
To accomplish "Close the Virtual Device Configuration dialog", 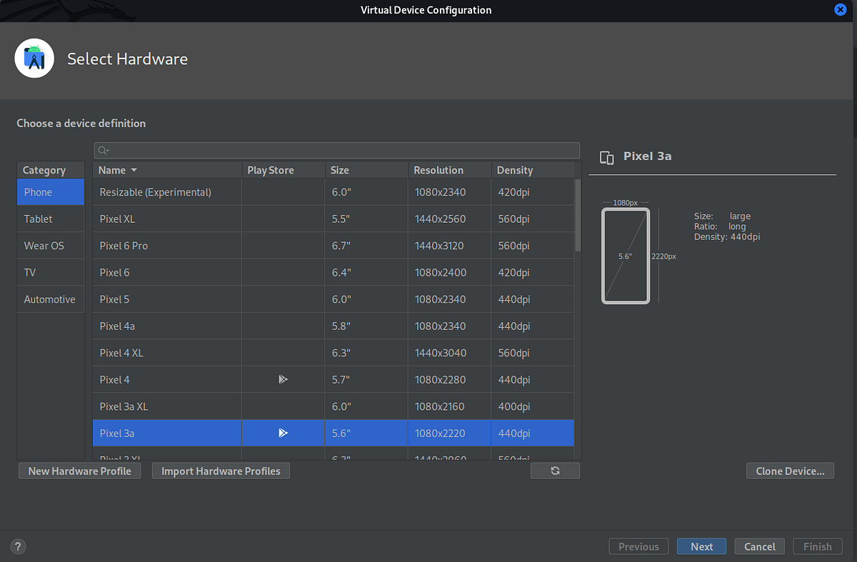I will [840, 9].
